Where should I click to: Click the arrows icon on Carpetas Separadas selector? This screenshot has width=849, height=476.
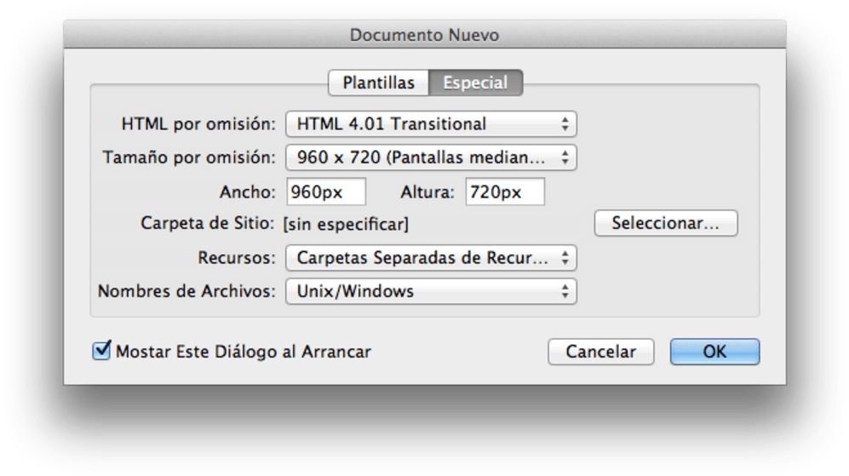point(565,258)
